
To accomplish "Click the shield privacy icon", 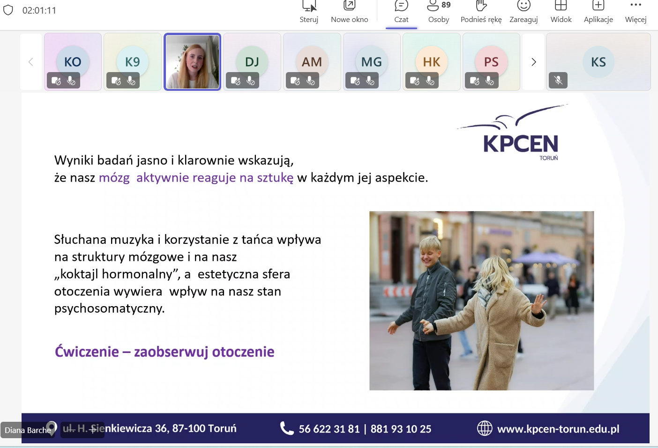I will click(8, 10).
